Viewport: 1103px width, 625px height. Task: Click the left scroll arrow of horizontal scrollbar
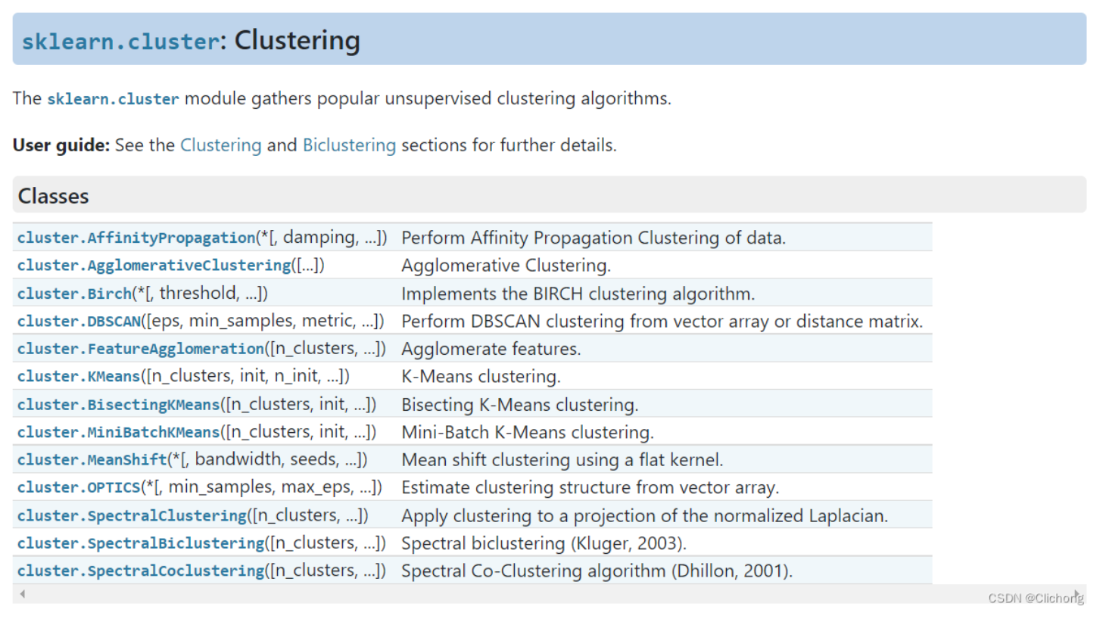23,594
